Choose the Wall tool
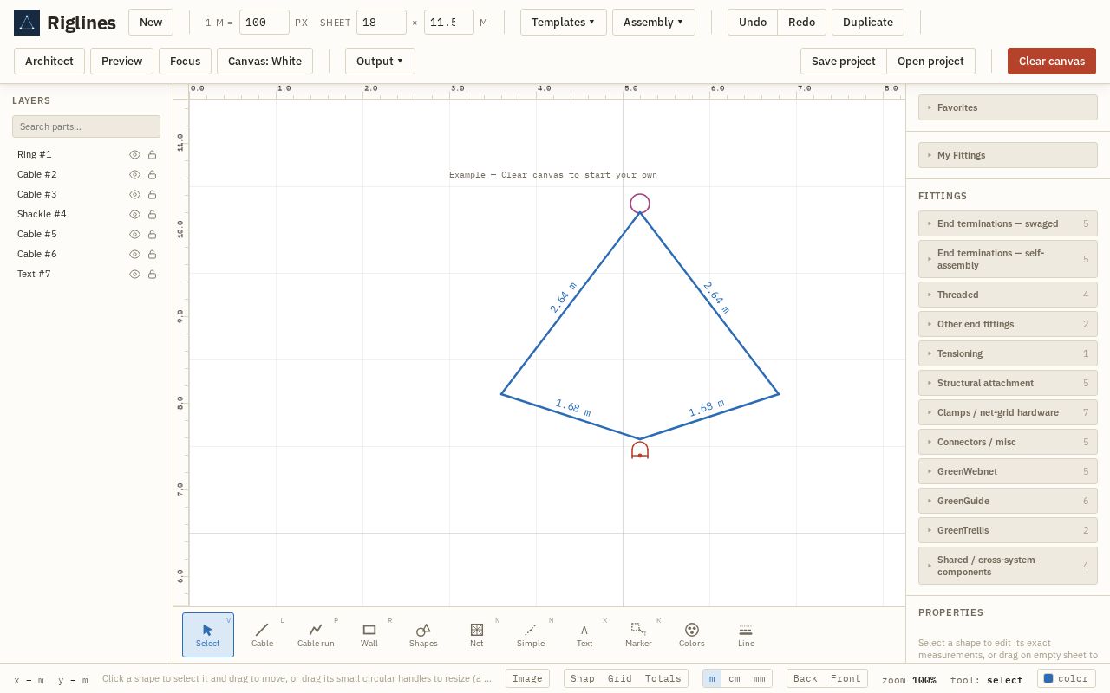This screenshot has height=693, width=1110. click(369, 635)
